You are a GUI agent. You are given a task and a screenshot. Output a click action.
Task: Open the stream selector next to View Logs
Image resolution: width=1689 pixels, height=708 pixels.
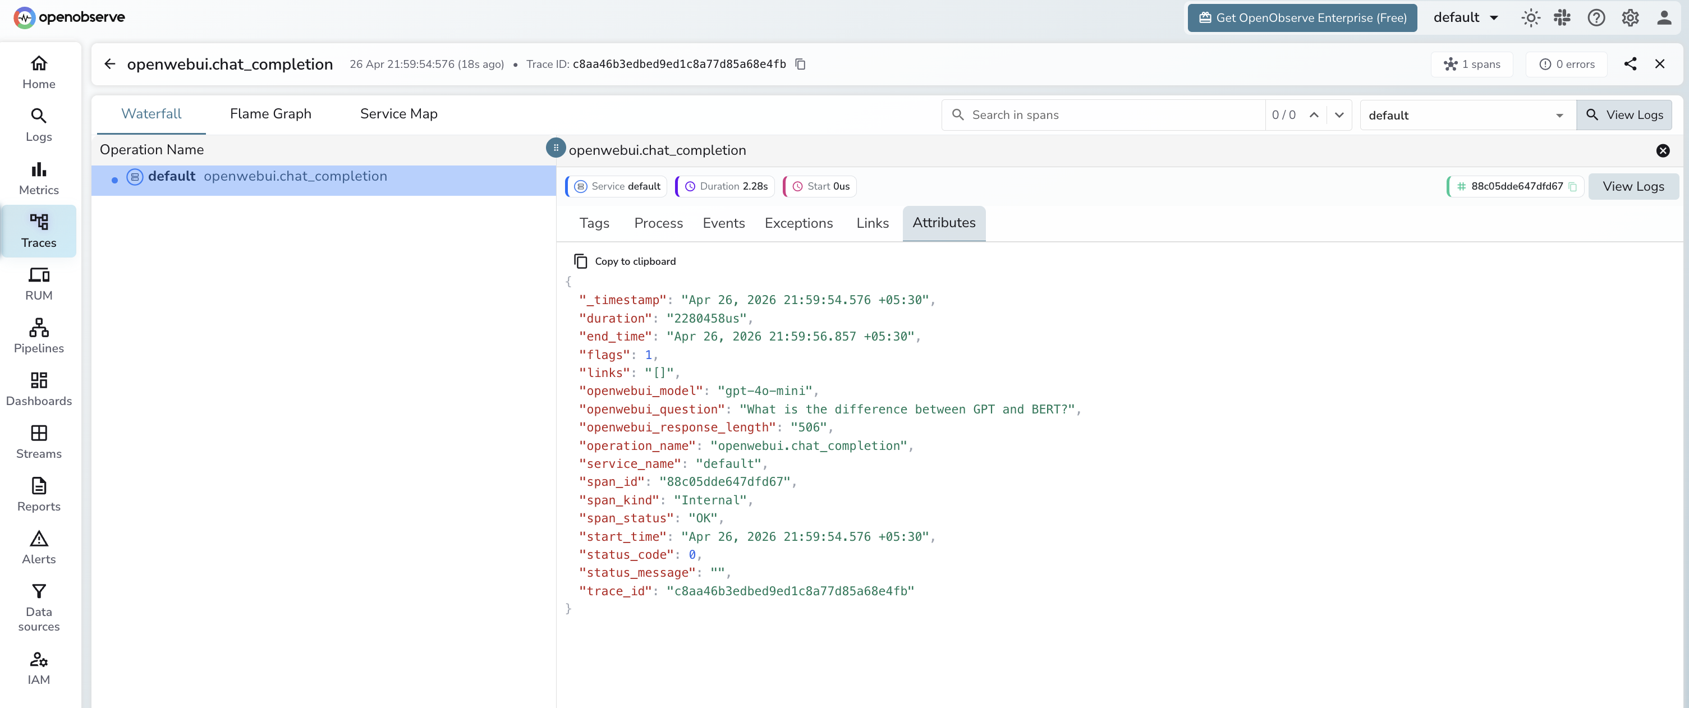point(1466,114)
